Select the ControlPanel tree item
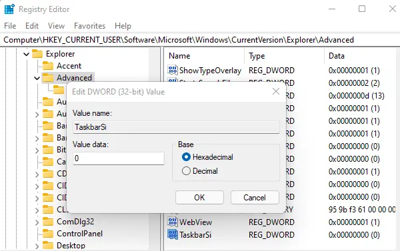This screenshot has height=251, width=400. (79, 234)
